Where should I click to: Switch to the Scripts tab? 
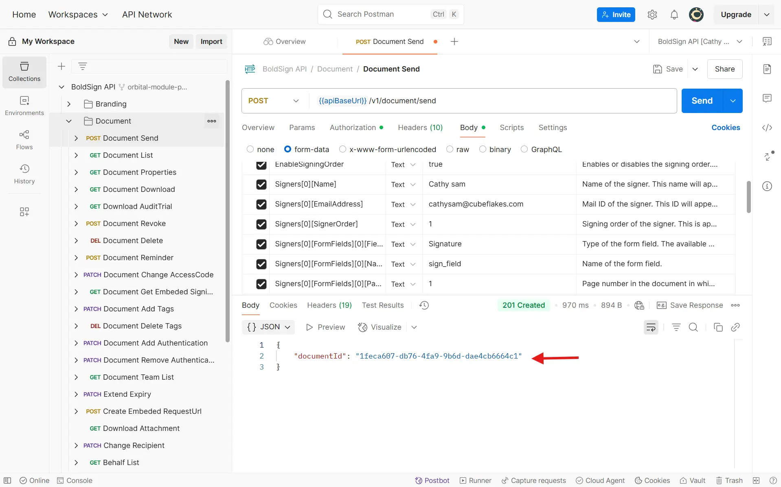point(511,128)
